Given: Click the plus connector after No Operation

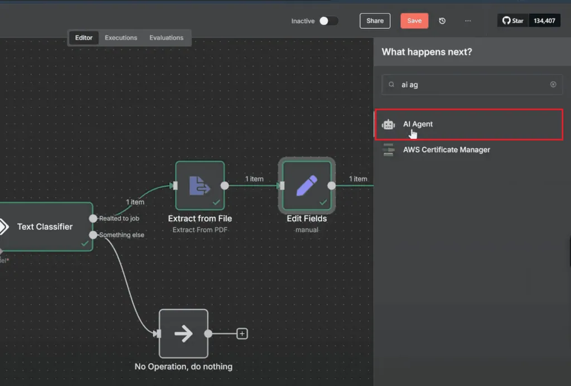Looking at the screenshot, I should click(242, 334).
